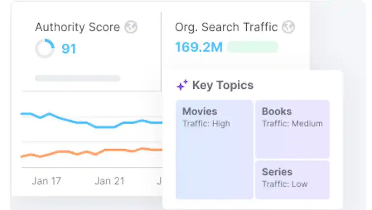The width and height of the screenshot is (372, 210).
Task: Click the Jan 17 axis label
Action: click(46, 181)
